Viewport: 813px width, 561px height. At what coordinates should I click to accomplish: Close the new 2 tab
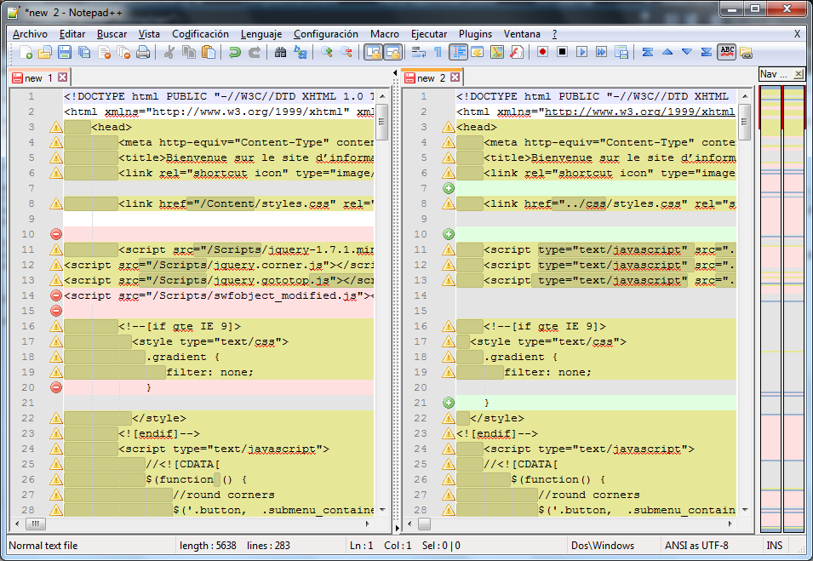(455, 77)
